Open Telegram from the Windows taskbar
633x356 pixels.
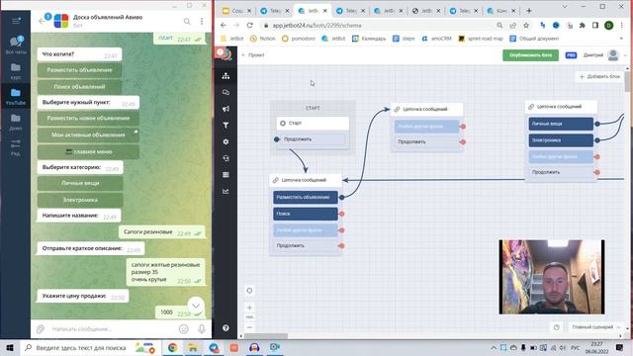(214, 347)
